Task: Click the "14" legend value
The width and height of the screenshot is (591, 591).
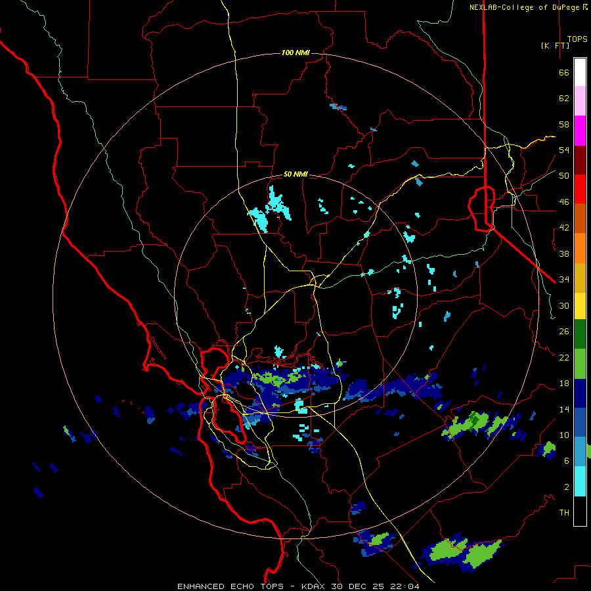Action: pyautogui.click(x=564, y=409)
